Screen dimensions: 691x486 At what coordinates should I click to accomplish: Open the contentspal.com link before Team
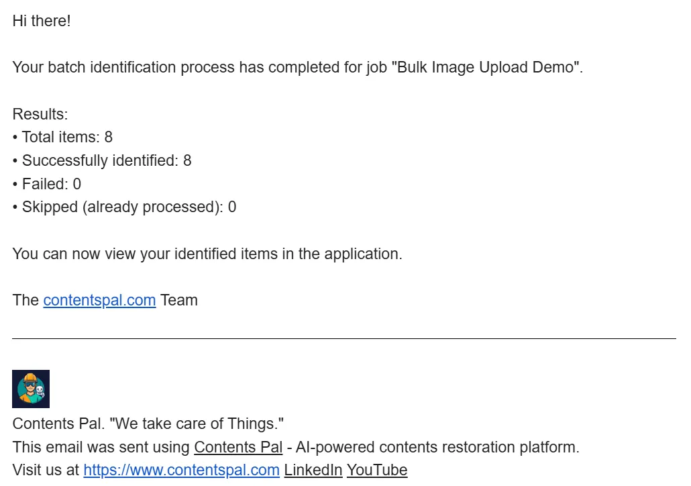99,300
